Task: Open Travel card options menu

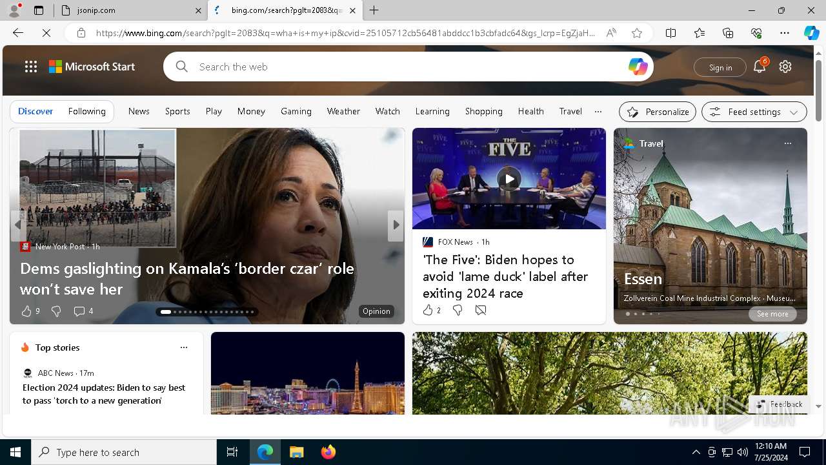Action: point(787,143)
